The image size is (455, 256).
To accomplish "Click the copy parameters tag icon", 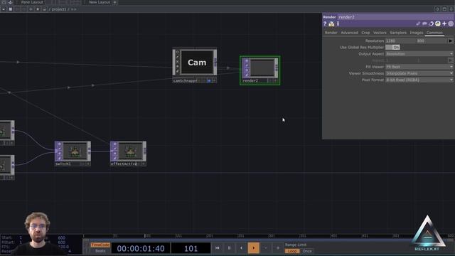I will click(x=432, y=23).
